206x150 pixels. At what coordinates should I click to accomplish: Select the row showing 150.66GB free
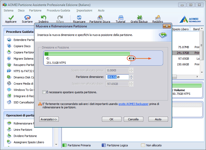coord(186,64)
